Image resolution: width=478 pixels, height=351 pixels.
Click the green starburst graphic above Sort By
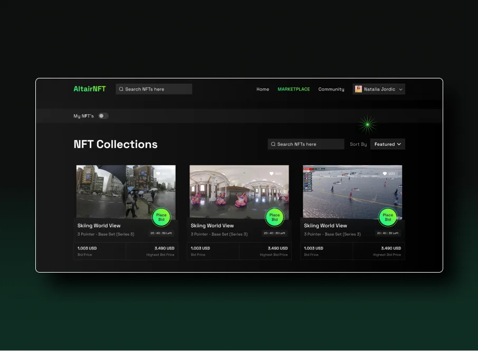(367, 124)
